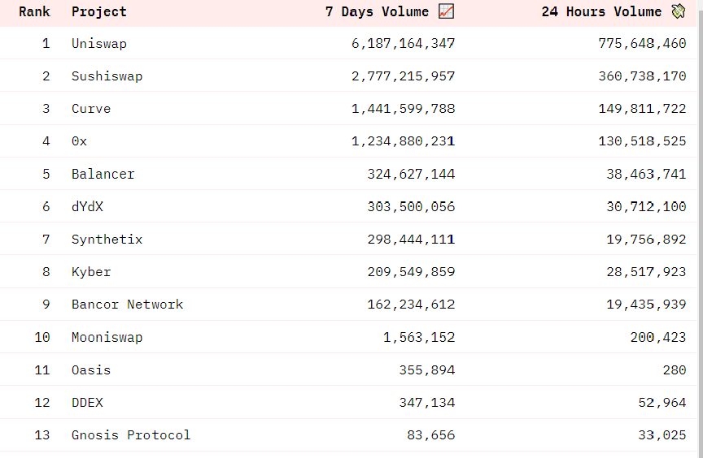This screenshot has width=703, height=458.
Task: Click the money icon beside 24 Hours Volume
Action: tap(679, 11)
